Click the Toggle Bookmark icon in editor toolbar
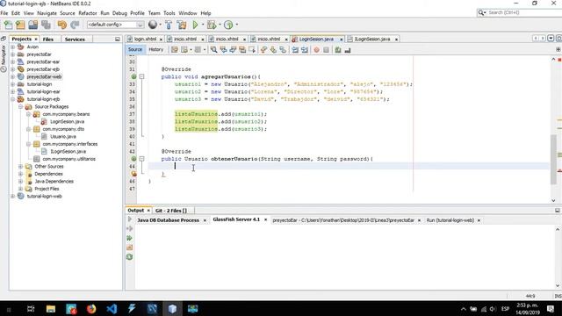562x316 pixels. pos(283,50)
